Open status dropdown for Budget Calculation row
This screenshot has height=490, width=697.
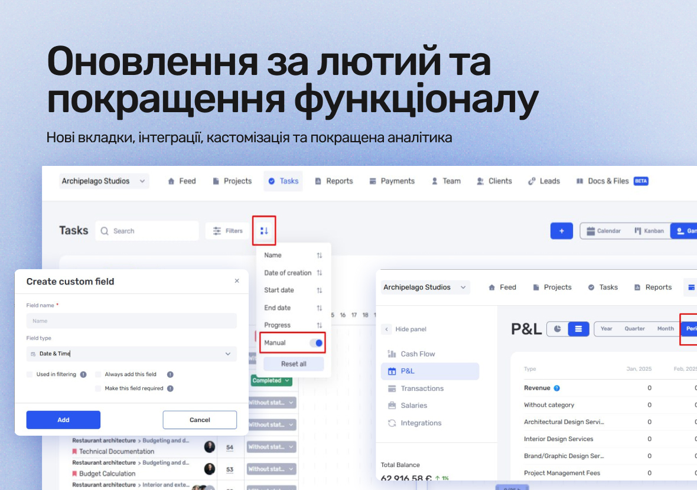pos(272,469)
